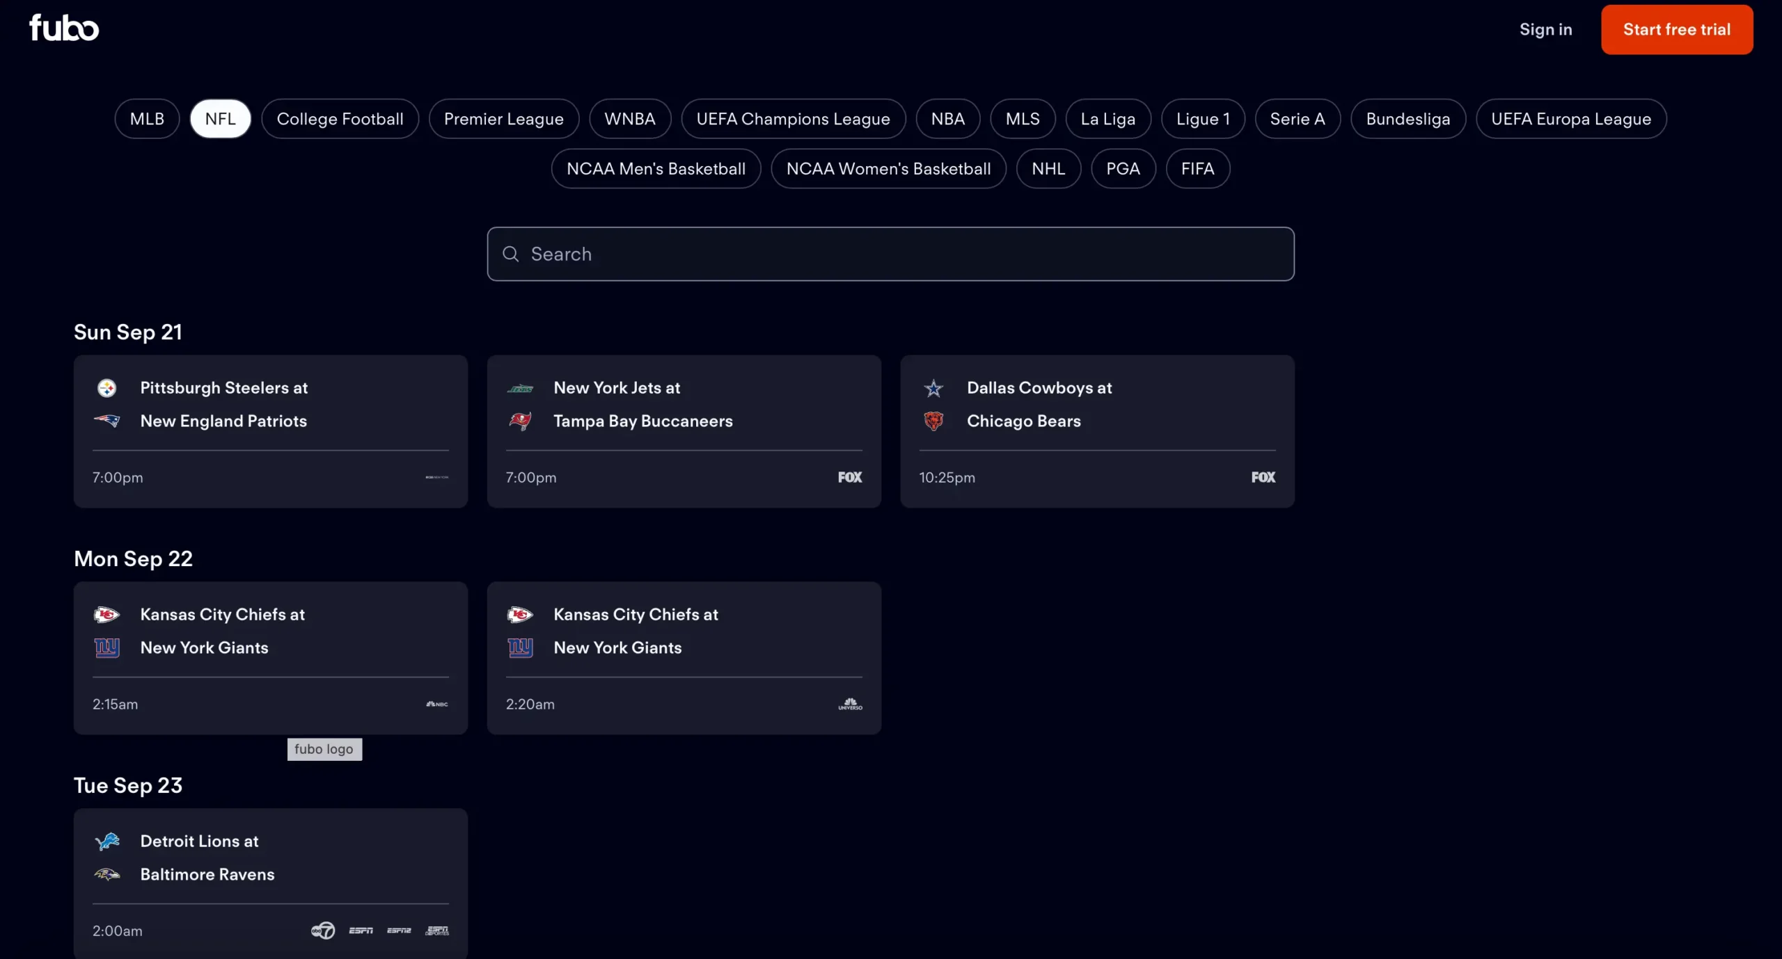Viewport: 1782px width, 959px height.
Task: Click the Universo channel logo
Action: point(850,704)
